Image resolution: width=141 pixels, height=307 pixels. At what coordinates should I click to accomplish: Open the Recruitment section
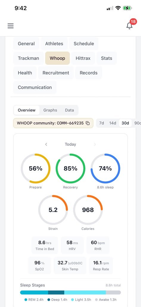point(56,73)
